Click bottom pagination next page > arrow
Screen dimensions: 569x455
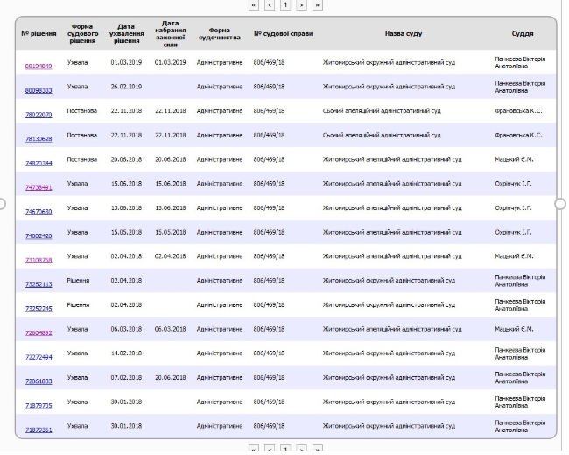pos(301,449)
